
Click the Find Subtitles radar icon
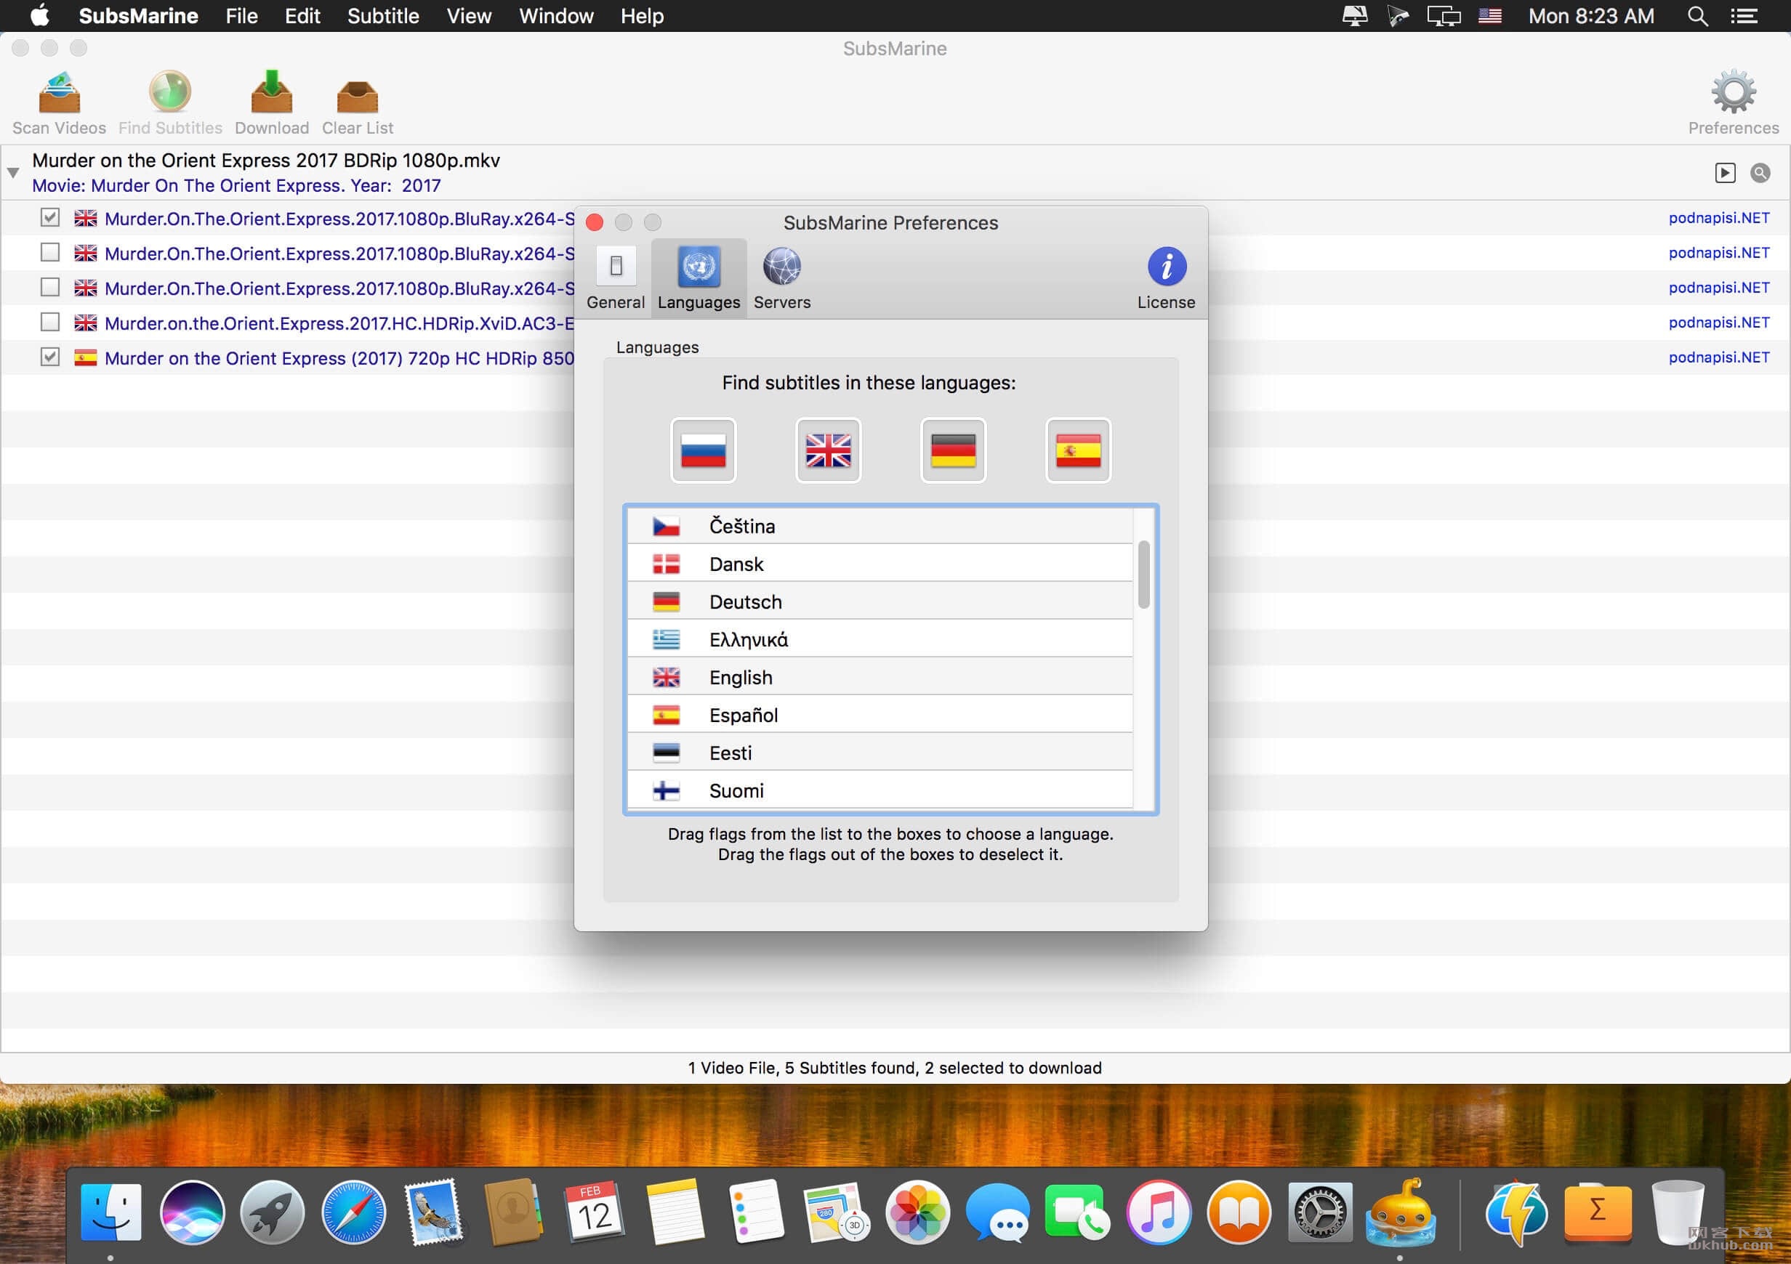coord(170,93)
